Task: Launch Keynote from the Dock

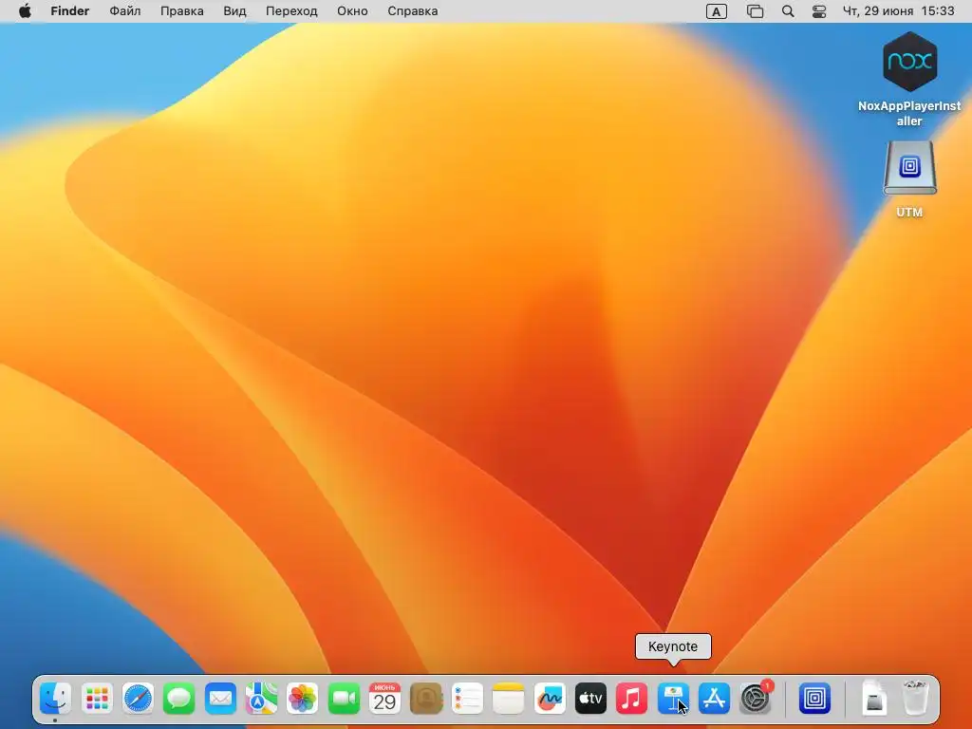Action: pyautogui.click(x=673, y=699)
